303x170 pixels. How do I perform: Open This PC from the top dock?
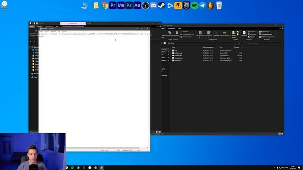[x=85, y=6]
